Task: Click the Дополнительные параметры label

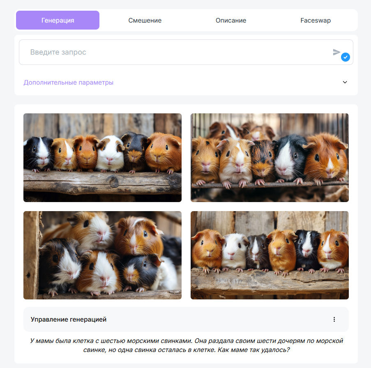Action: point(68,82)
